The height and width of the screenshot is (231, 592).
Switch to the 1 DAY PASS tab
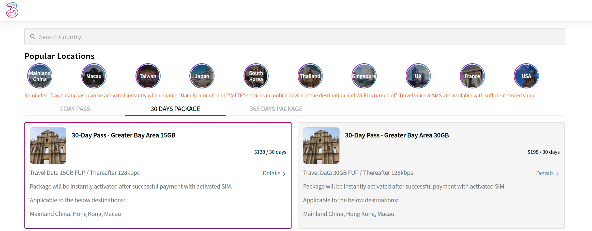[x=75, y=109]
